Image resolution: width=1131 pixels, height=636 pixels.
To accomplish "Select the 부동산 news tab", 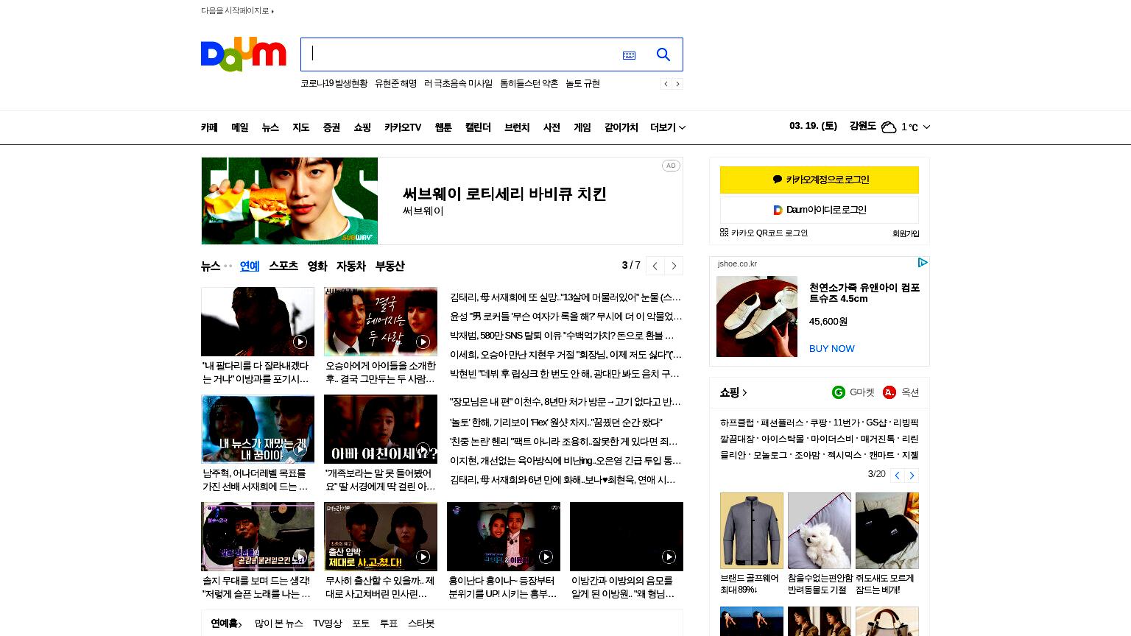I will tap(390, 266).
